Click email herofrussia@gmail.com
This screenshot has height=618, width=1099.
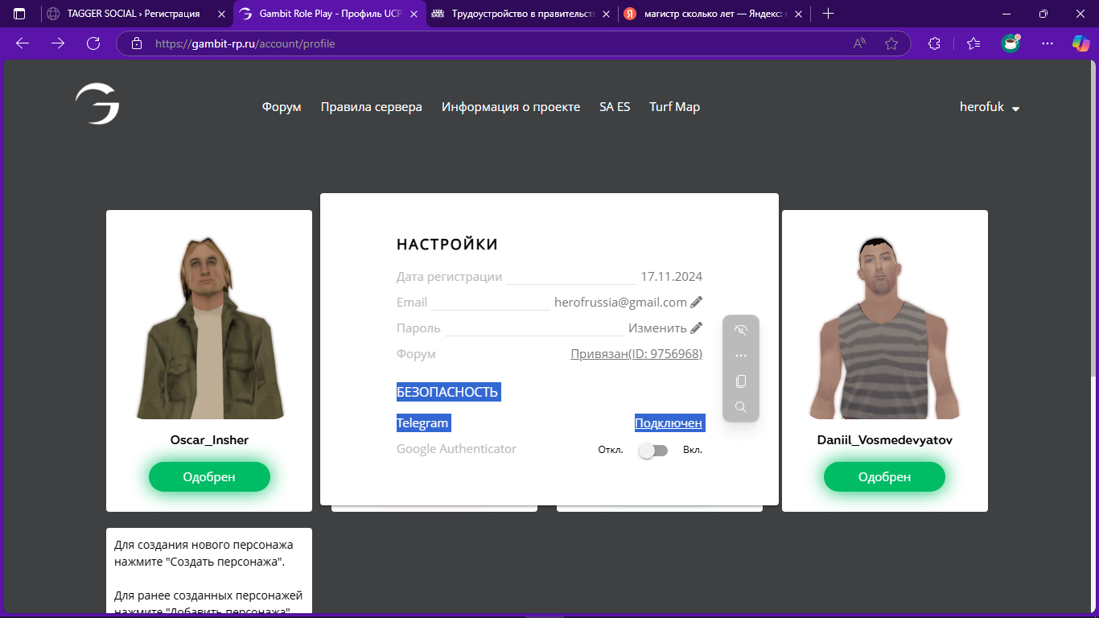click(x=620, y=303)
